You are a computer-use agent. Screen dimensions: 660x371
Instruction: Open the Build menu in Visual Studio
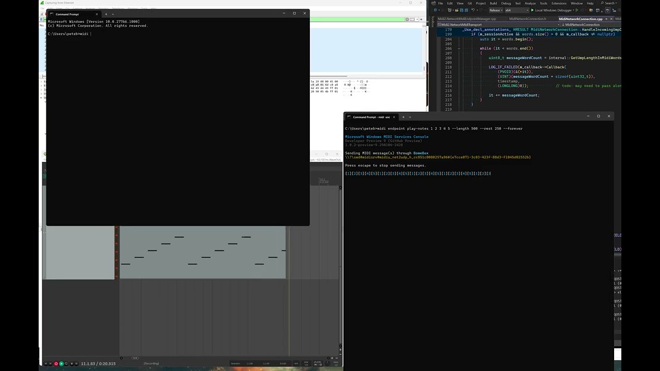tap(493, 3)
